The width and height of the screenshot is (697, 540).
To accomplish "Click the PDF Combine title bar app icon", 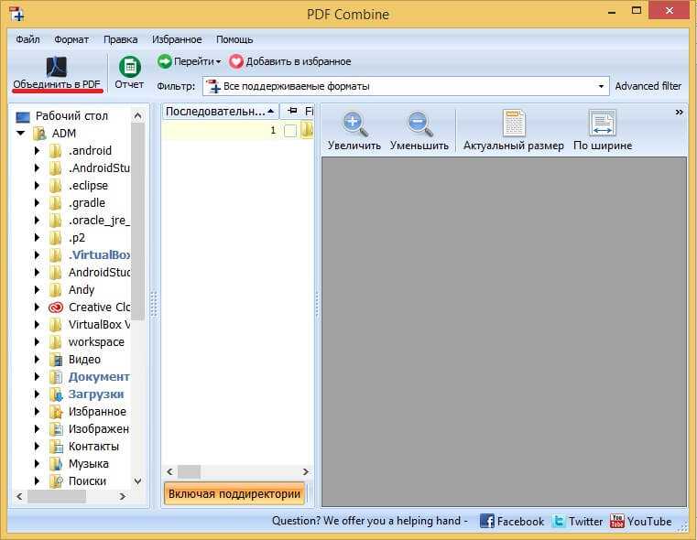I will (17, 14).
